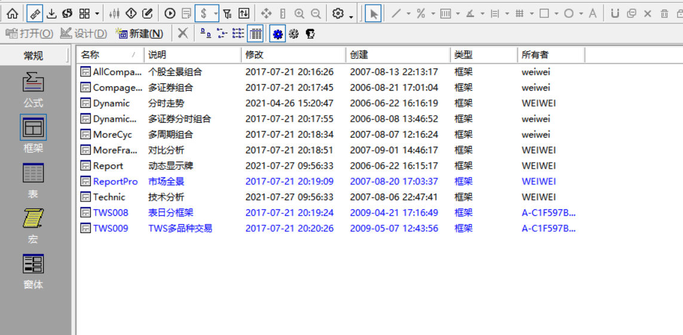Click the vertical ruler scale icon
The height and width of the screenshot is (335, 683).
[282, 14]
